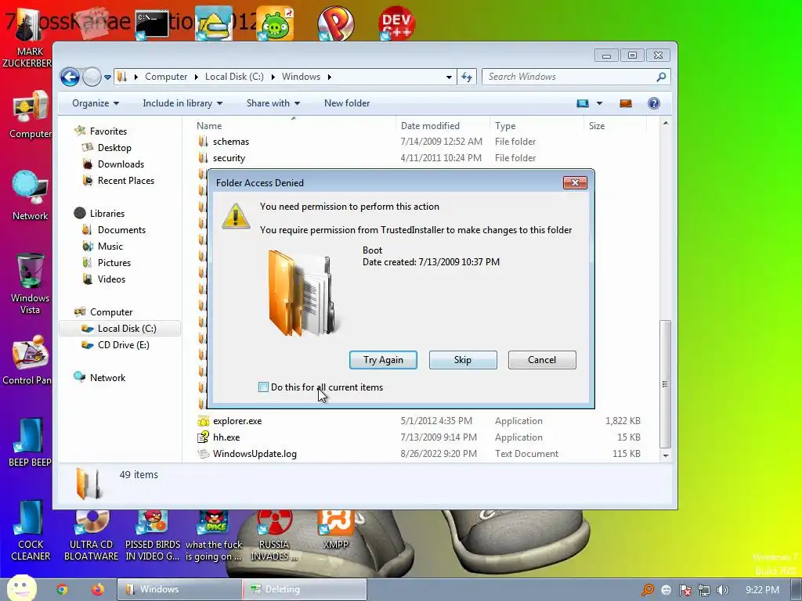The image size is (802, 601).
Task: Open the Include in library menu
Action: pos(182,103)
